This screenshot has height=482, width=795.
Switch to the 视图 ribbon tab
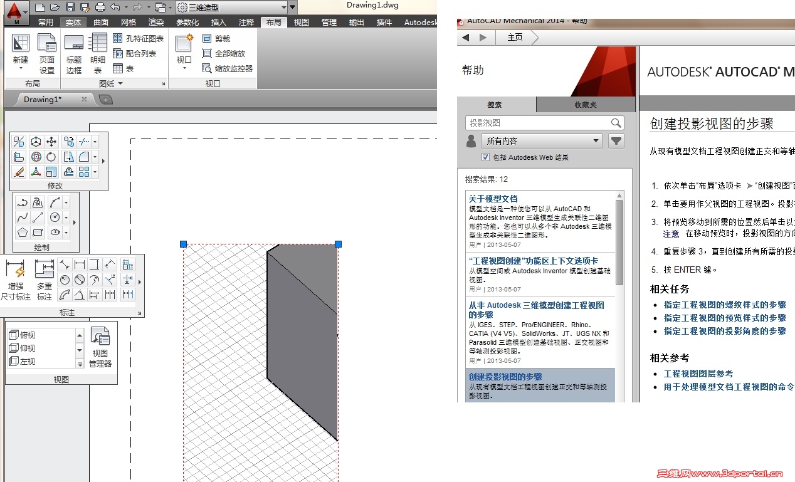(302, 22)
